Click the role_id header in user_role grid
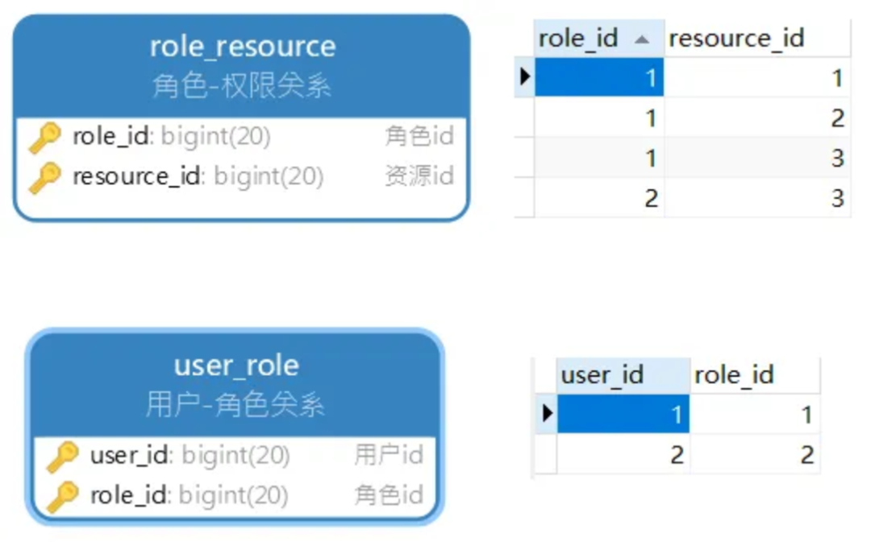This screenshot has width=871, height=558. (734, 374)
